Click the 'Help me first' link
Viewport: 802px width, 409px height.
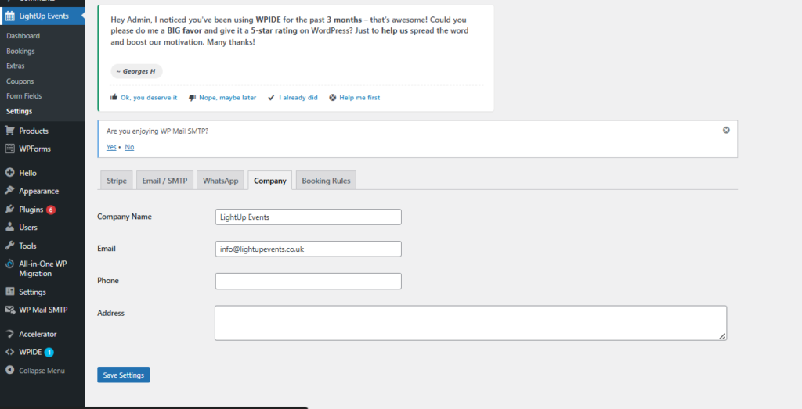click(359, 98)
